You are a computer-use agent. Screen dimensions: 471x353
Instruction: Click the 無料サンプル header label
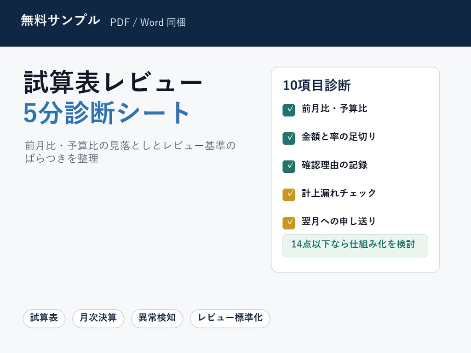pyautogui.click(x=60, y=20)
